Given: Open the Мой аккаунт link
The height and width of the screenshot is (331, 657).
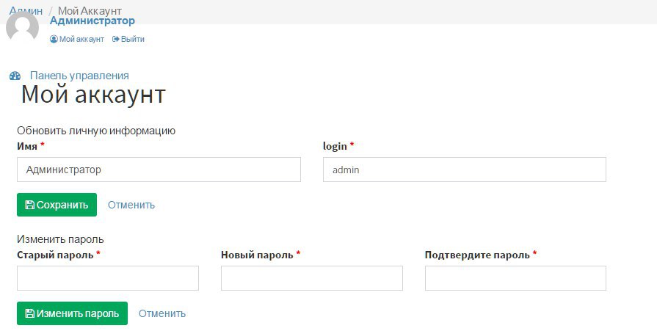Looking at the screenshot, I should click(81, 39).
